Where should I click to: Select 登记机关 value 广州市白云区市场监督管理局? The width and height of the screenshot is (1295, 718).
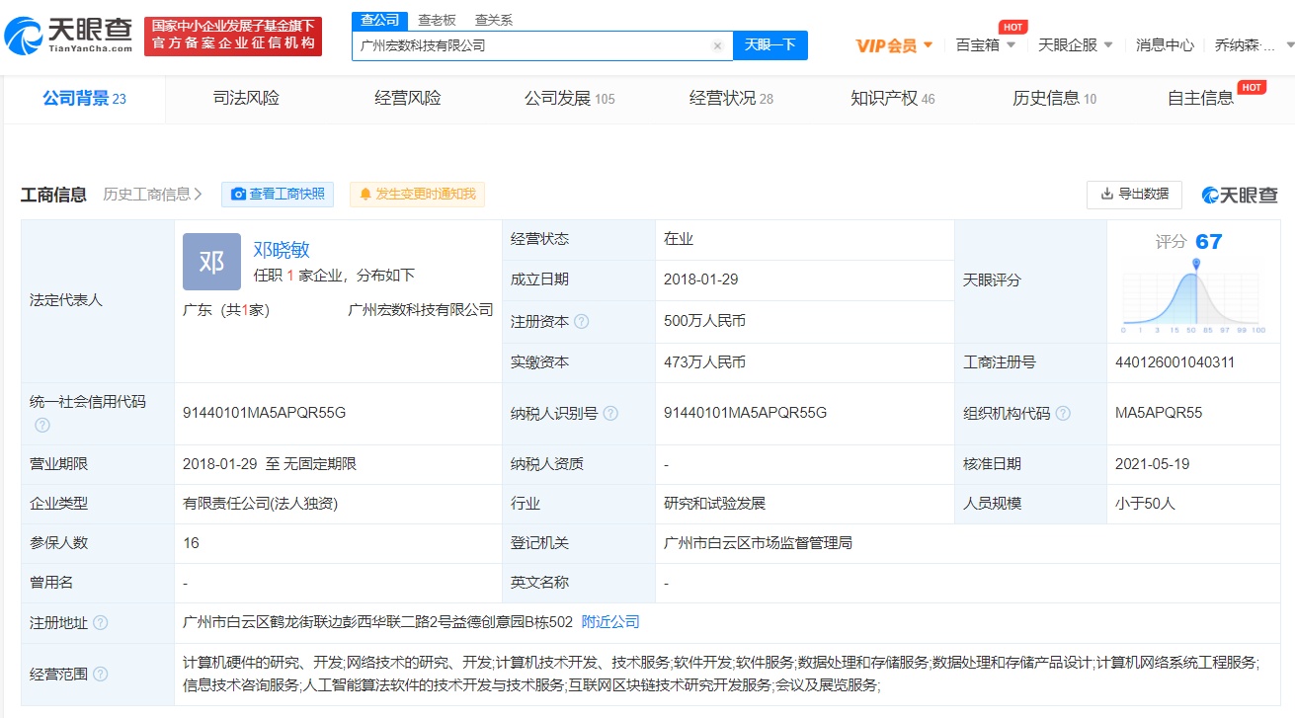759,543
